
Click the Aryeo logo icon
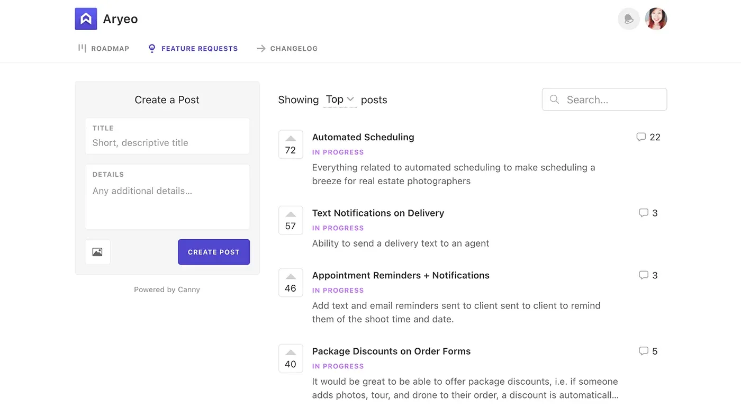point(86,19)
